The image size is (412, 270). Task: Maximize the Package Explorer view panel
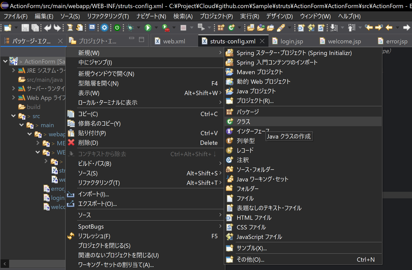pos(141,40)
